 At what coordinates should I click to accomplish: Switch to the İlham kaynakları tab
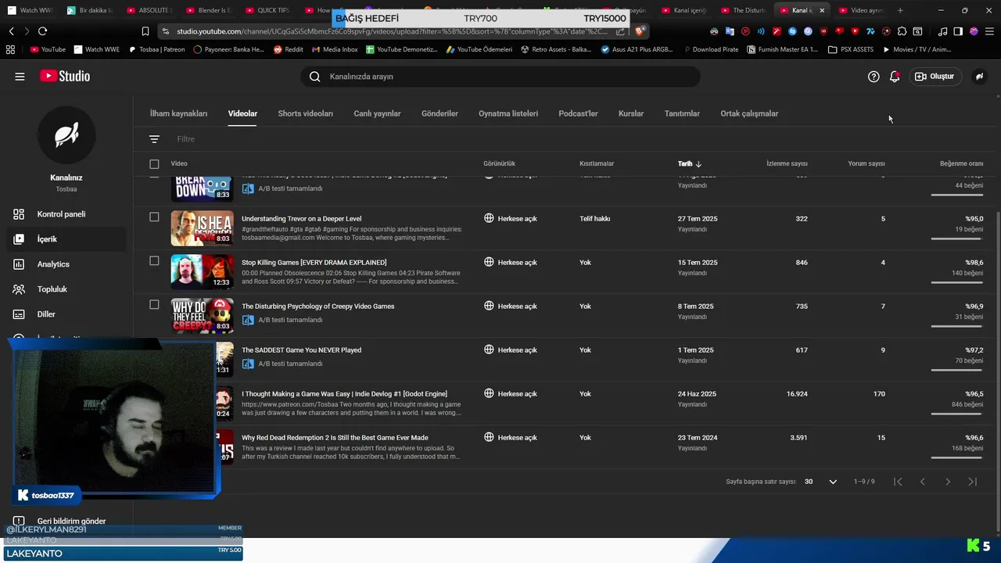tap(178, 113)
